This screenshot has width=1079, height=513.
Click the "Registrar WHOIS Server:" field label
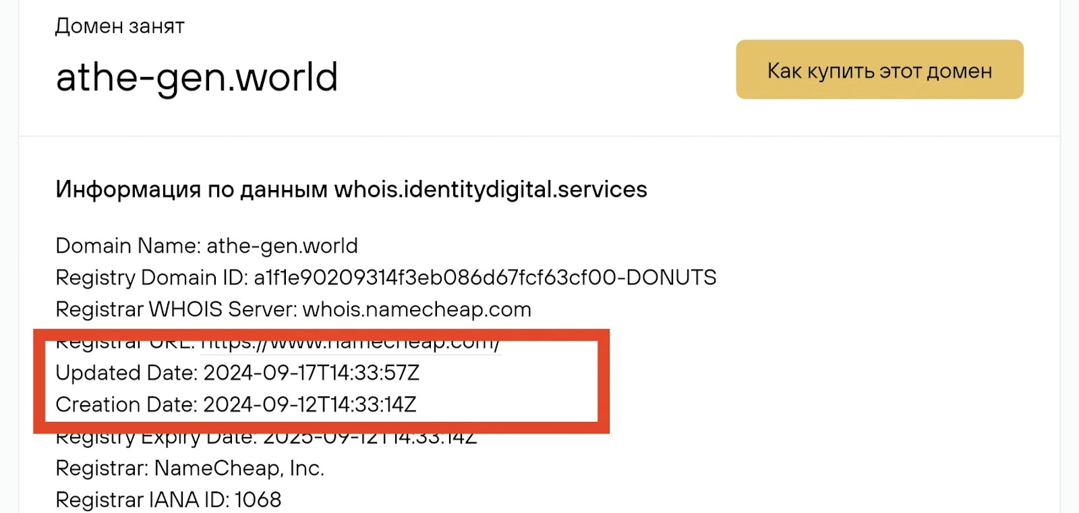coord(176,309)
